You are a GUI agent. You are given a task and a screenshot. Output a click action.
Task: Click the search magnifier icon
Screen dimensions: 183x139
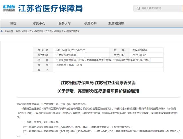(x=138, y=8)
